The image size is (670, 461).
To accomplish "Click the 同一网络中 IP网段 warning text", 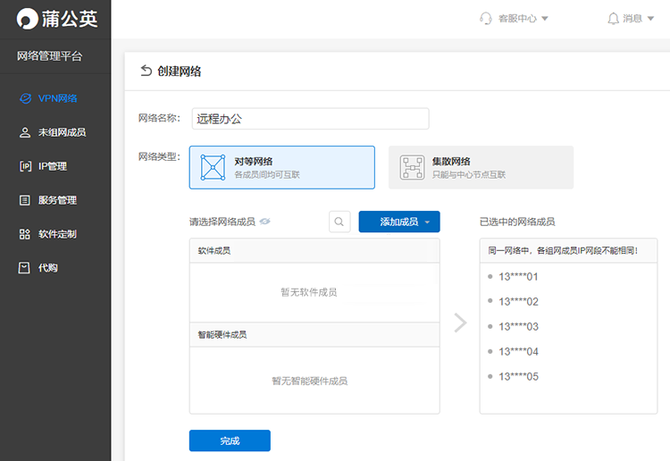I will [563, 251].
